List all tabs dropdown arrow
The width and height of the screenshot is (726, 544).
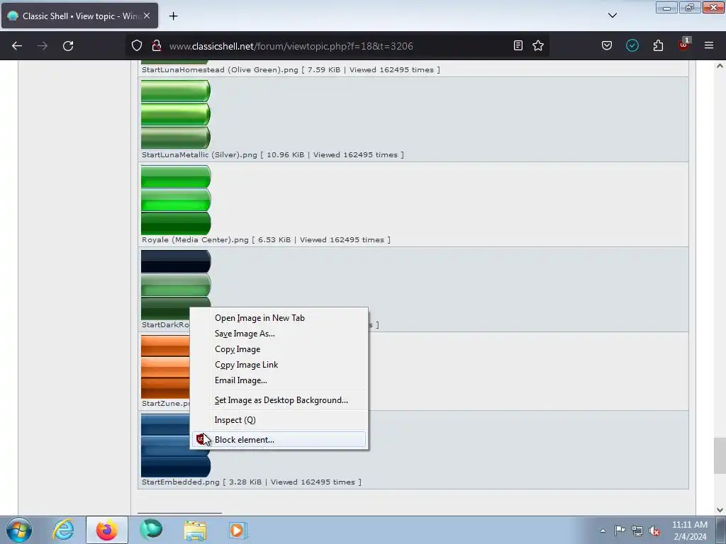point(613,16)
